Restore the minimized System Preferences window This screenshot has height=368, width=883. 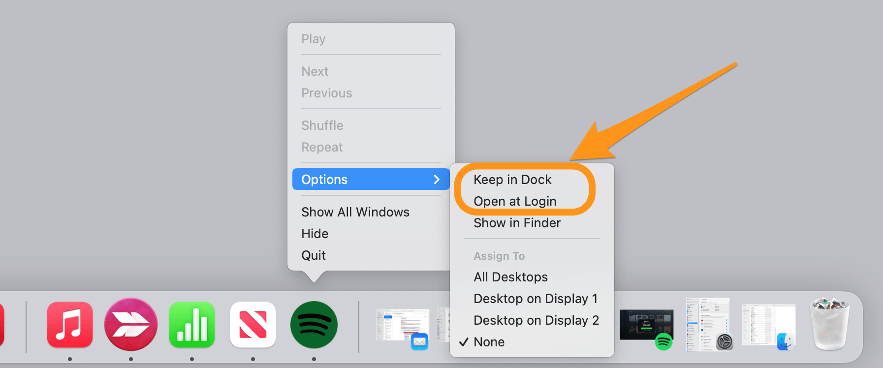[707, 325]
